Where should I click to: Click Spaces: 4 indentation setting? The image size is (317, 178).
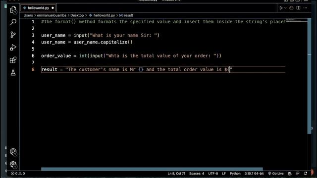197,174
